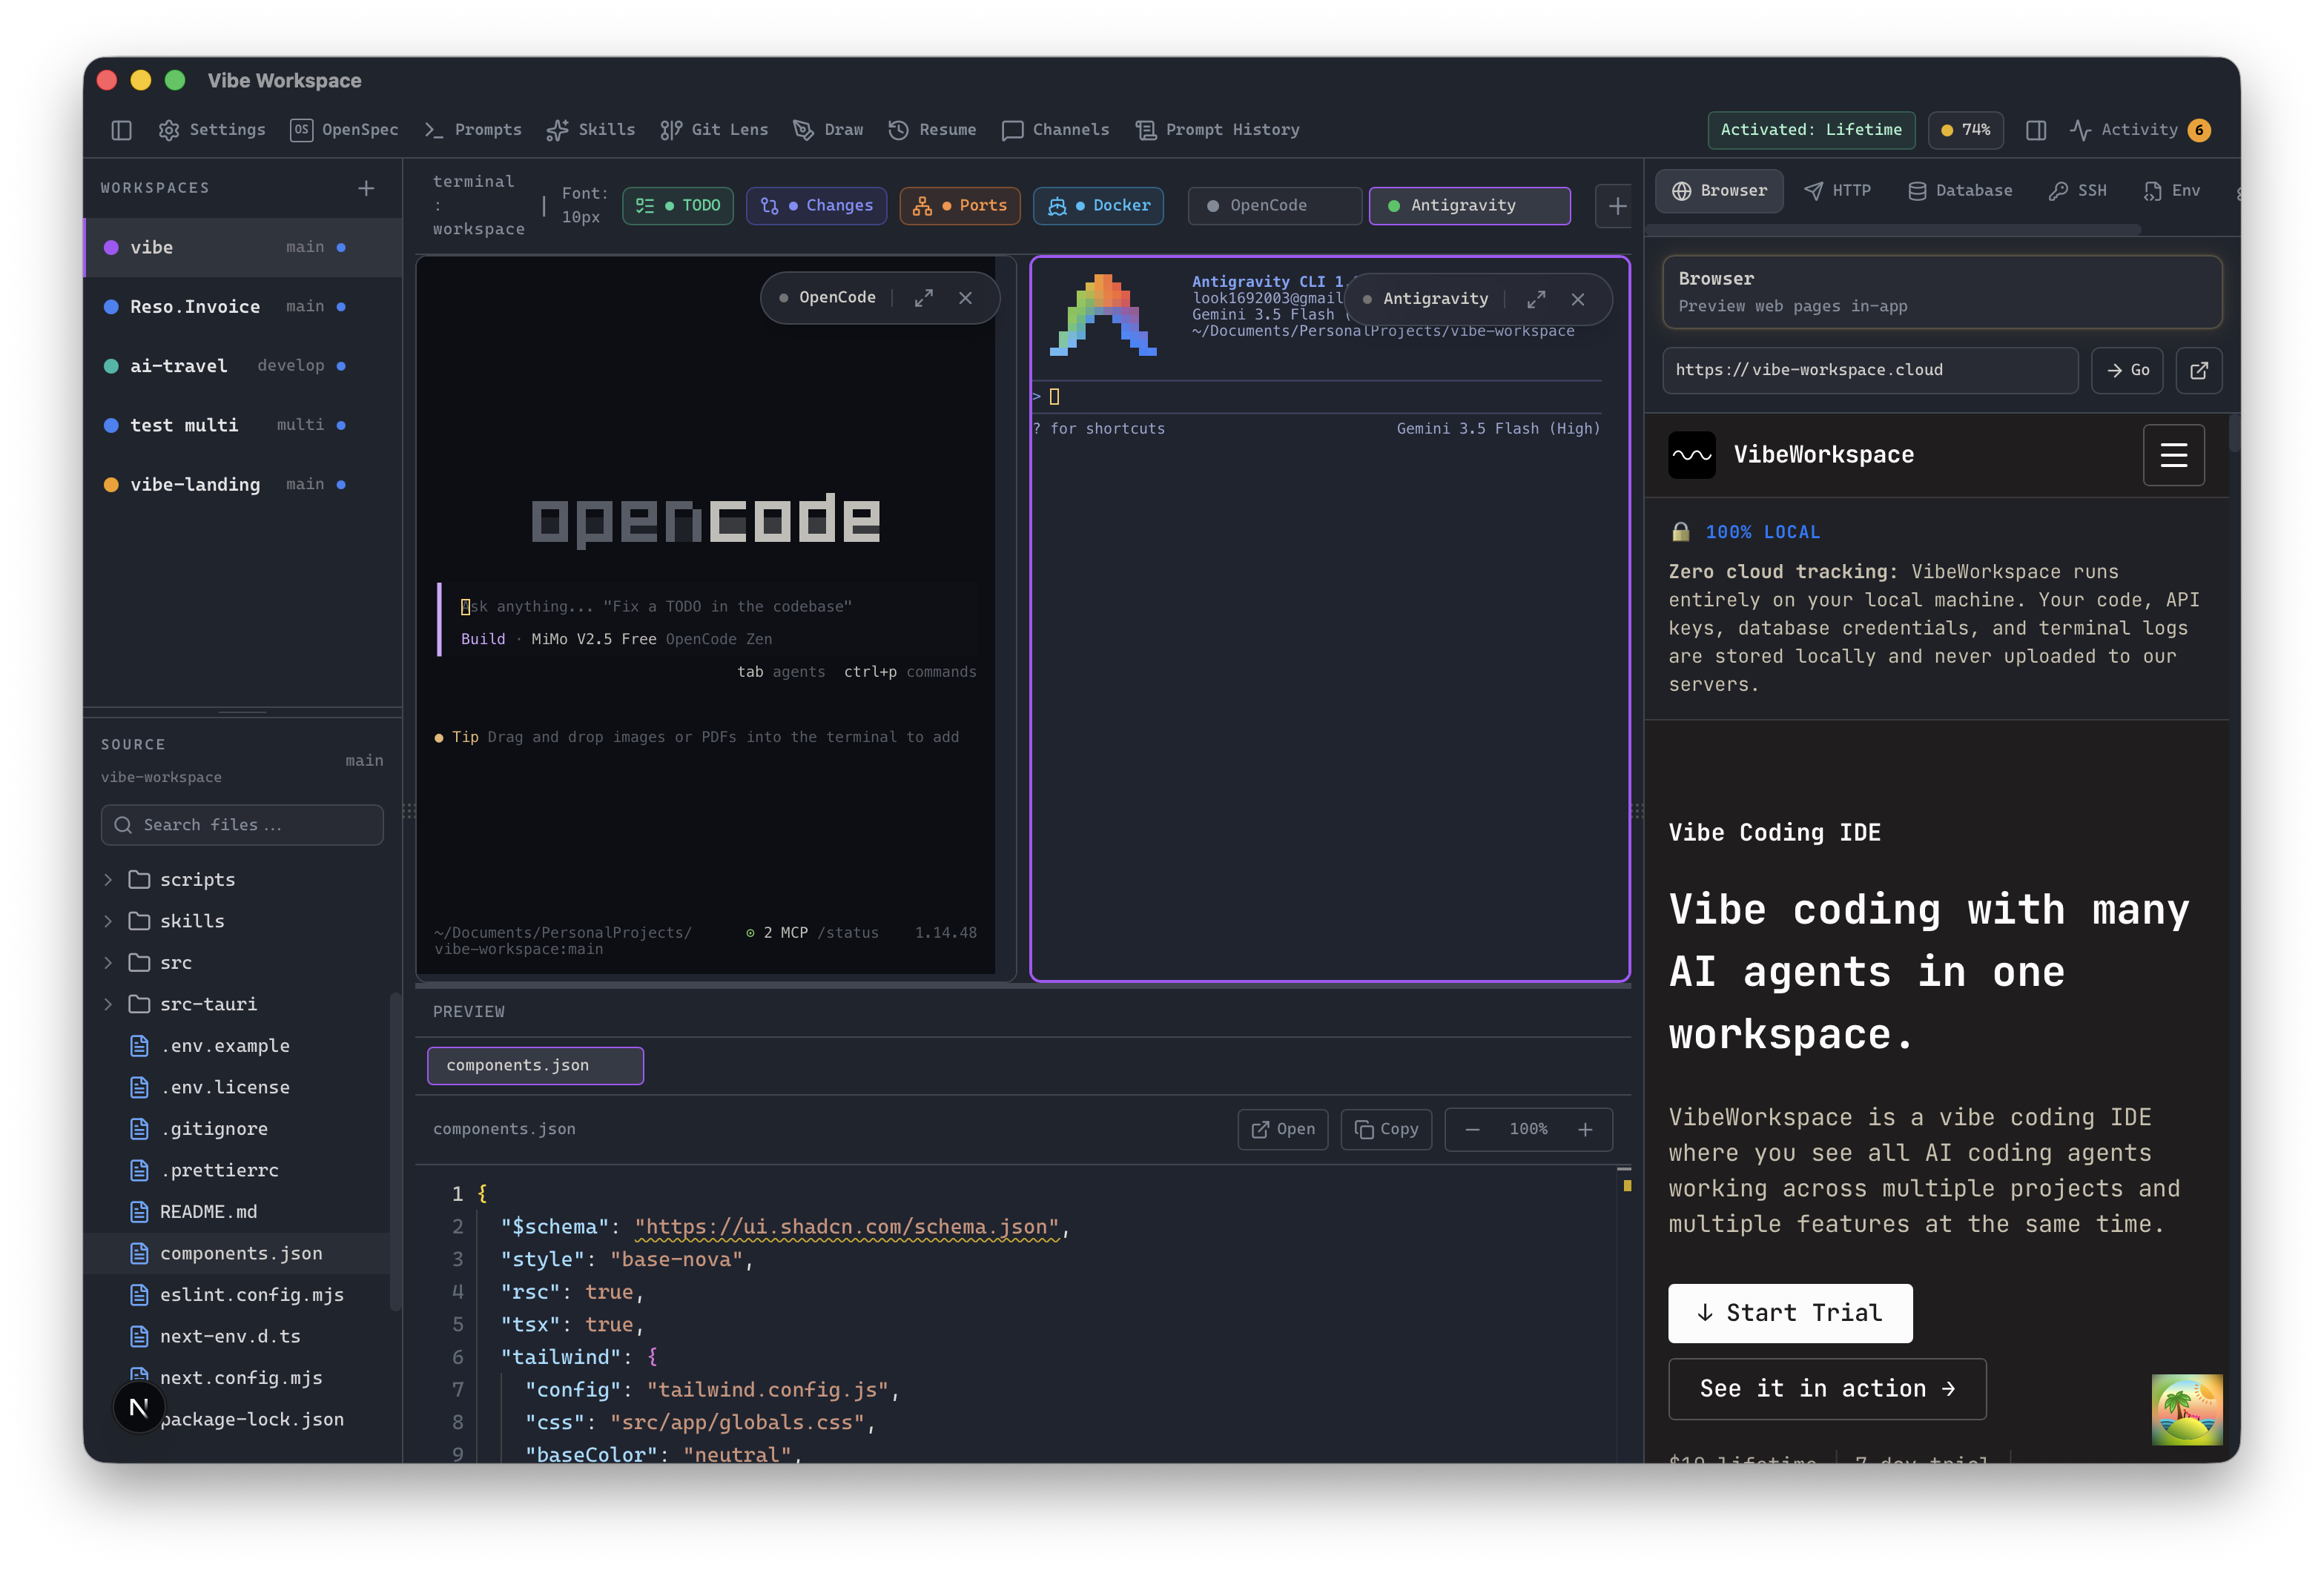Image resolution: width=2324 pixels, height=1573 pixels.
Task: Decrease preview zoom with minus
Action: pos(1472,1129)
